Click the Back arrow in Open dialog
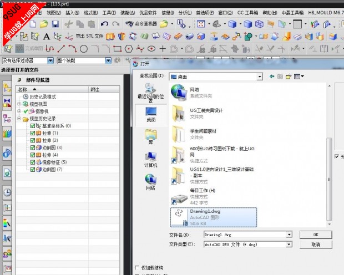This screenshot has height=275, width=344. point(272,77)
